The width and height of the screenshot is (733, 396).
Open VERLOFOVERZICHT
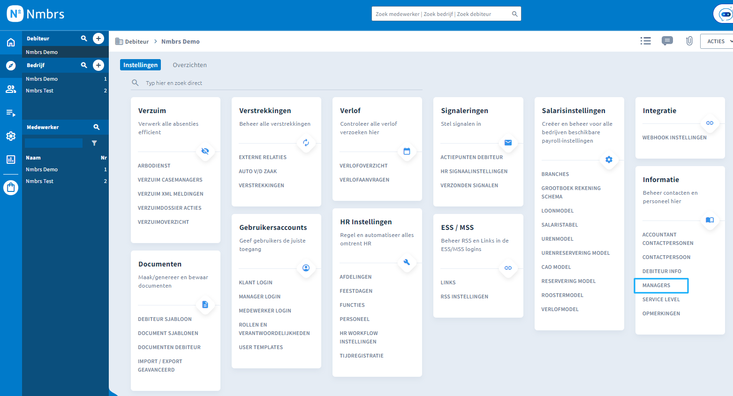363,166
